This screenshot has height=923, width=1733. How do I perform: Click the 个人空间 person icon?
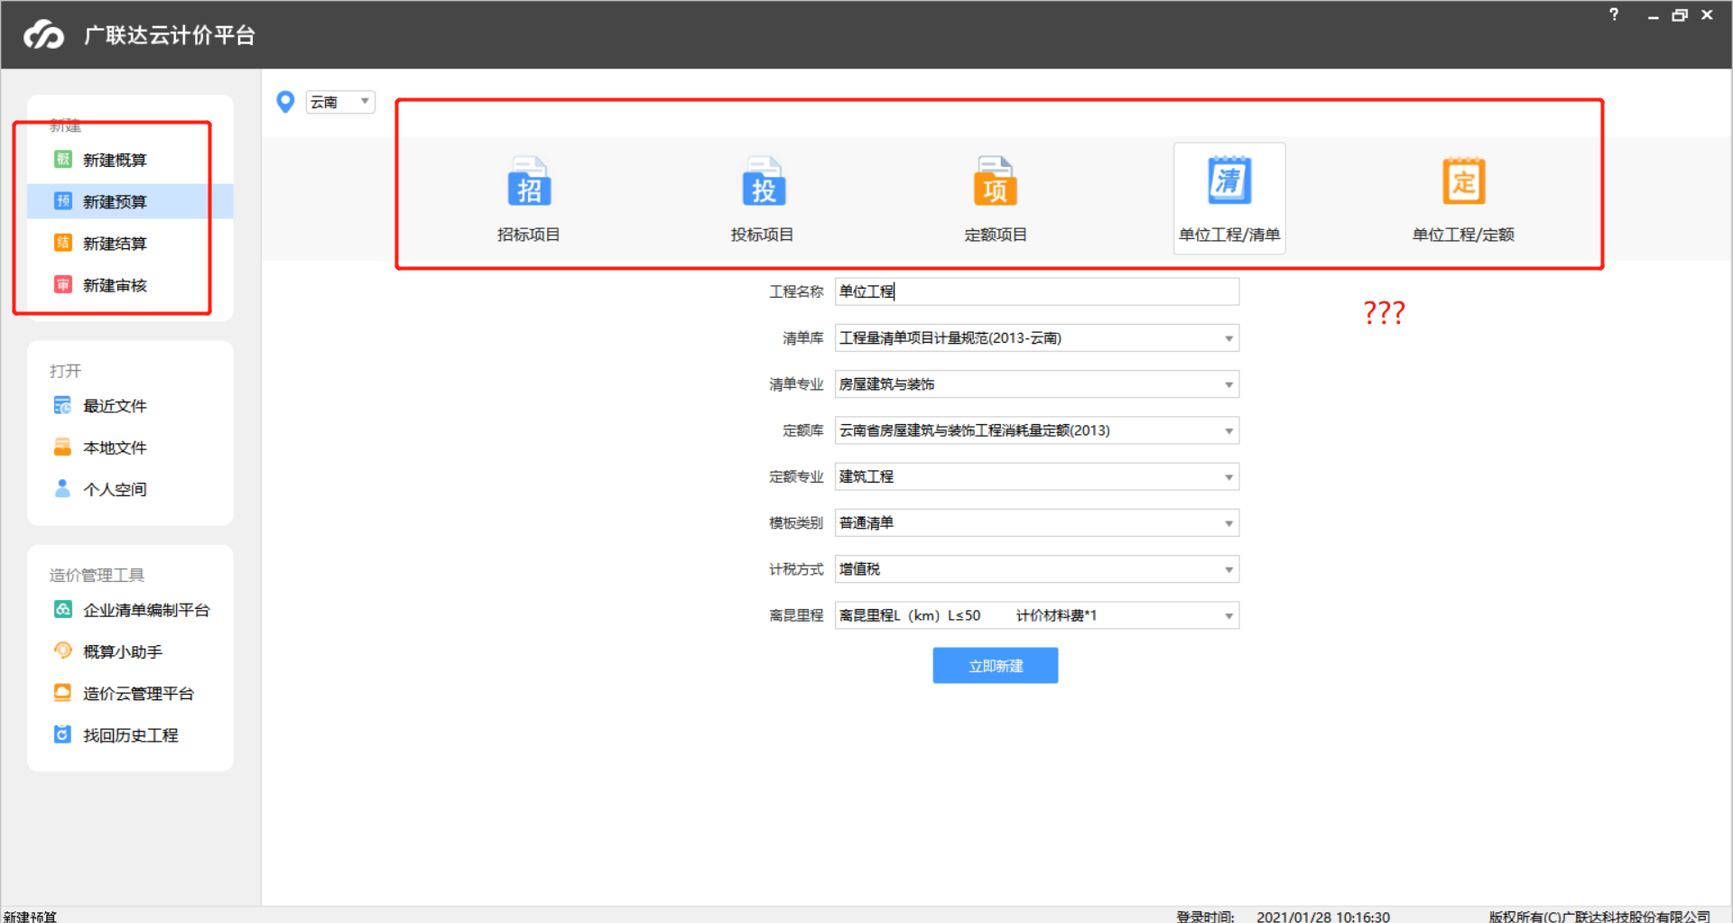62,488
